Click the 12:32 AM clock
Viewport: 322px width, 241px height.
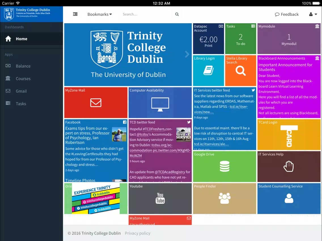(x=161, y=3)
